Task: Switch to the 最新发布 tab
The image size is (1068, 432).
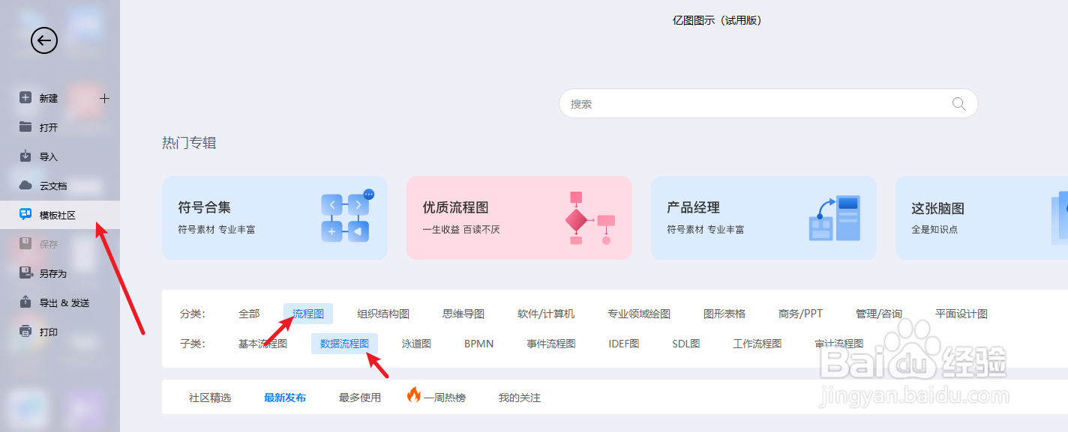Action: click(x=285, y=398)
